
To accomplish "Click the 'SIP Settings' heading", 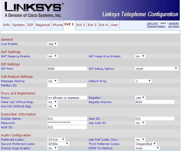I will tap(10, 64).
